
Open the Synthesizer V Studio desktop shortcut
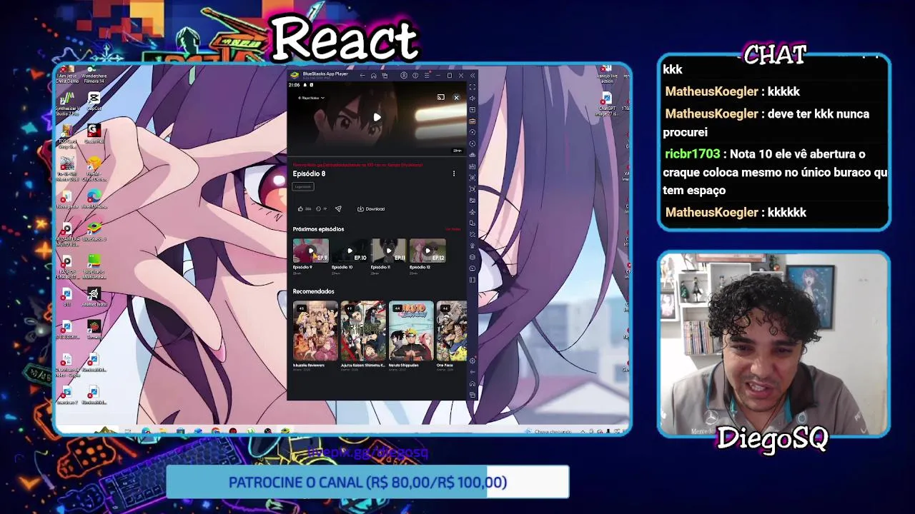tap(67, 104)
